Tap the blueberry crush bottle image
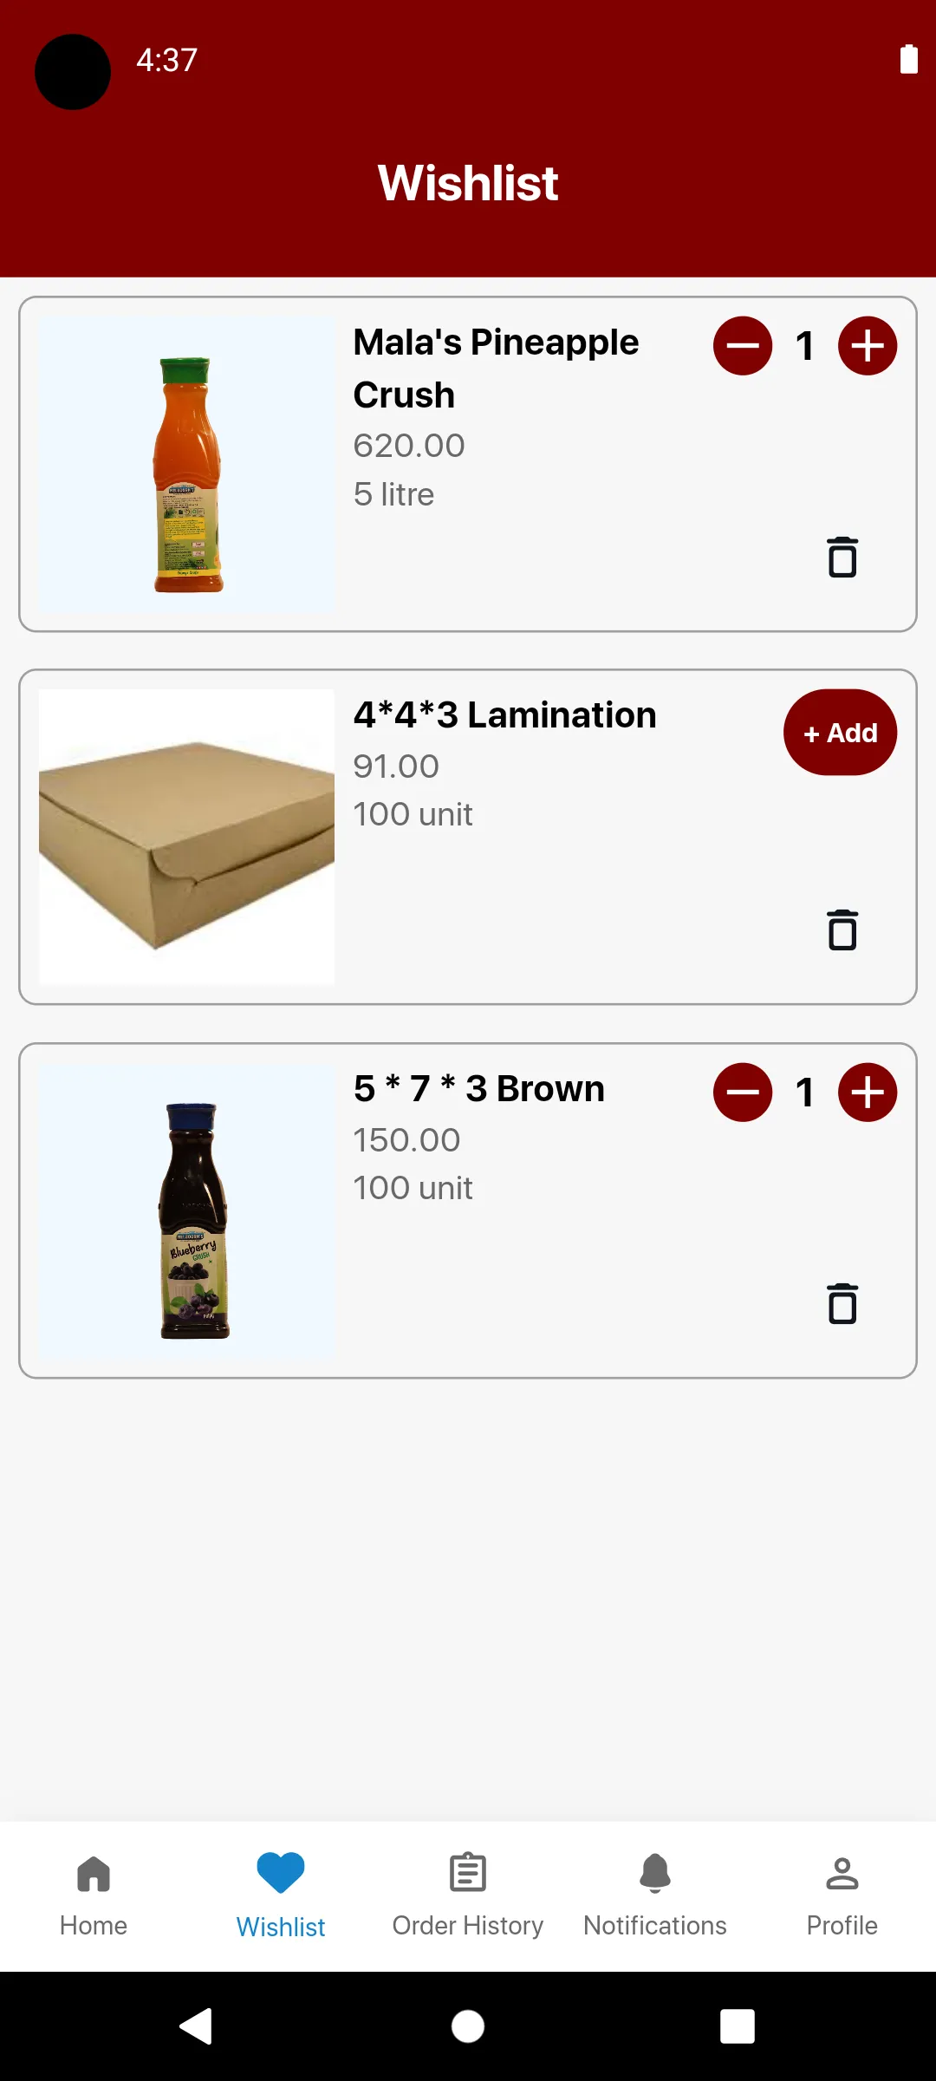The image size is (936, 2081). point(187,1210)
